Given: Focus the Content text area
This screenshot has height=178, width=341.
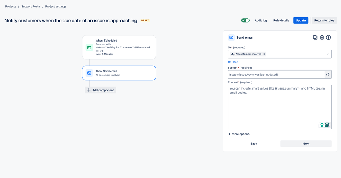Looking at the screenshot, I should [x=280, y=107].
